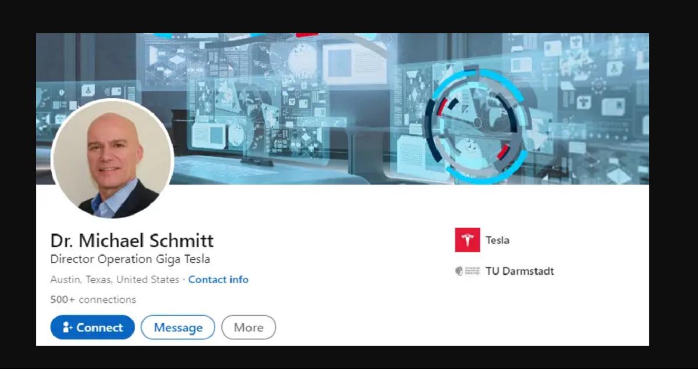Click the Director Operation Giga Tesla headline
This screenshot has width=698, height=372.
pyautogui.click(x=130, y=259)
